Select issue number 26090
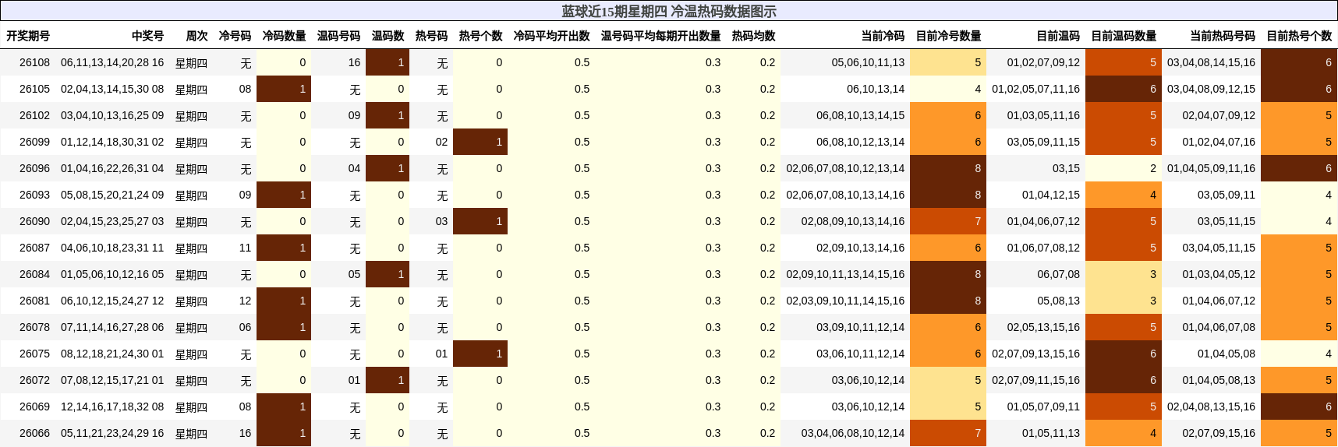Screen dimensions: 1338x447 [x=34, y=221]
